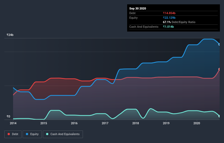Viewport: 224px width, 143px height.
Task: Click Cash And Equivalents label in tooltip
Action: (x=144, y=27)
